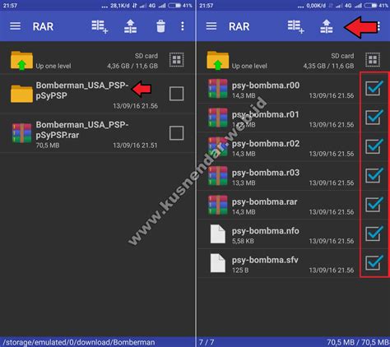Tap select-all grid icon in right panel

(373, 59)
